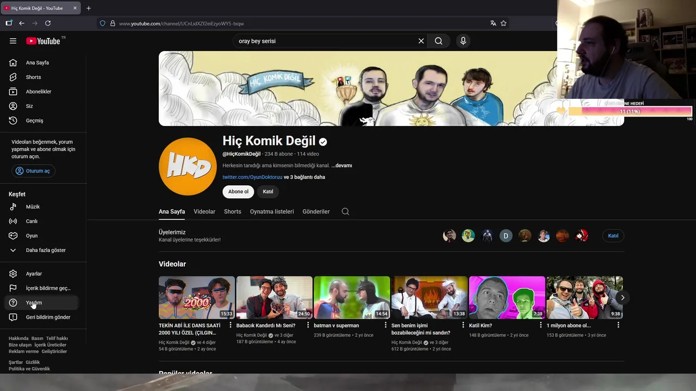696x391 pixels.
Task: Click the D member avatar
Action: (506, 236)
